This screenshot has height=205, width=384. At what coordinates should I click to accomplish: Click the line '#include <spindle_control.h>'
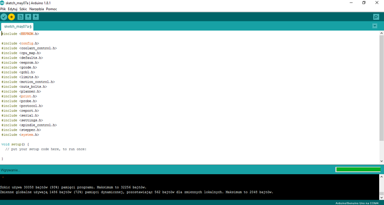29,125
